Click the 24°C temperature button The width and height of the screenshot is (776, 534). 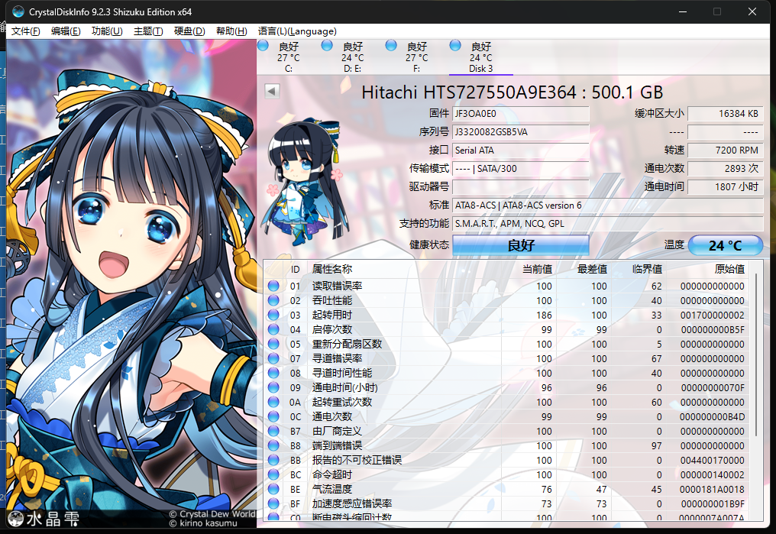click(x=725, y=244)
